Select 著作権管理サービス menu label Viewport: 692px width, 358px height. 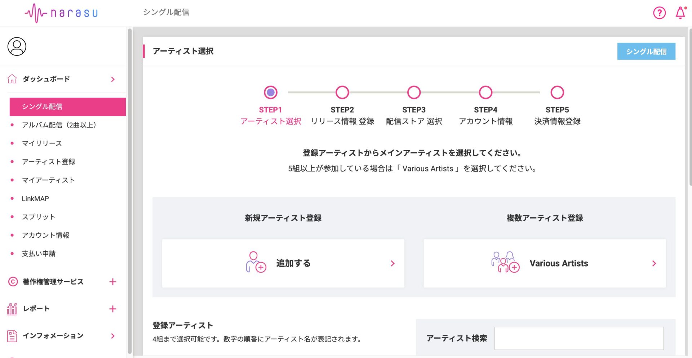pos(53,282)
